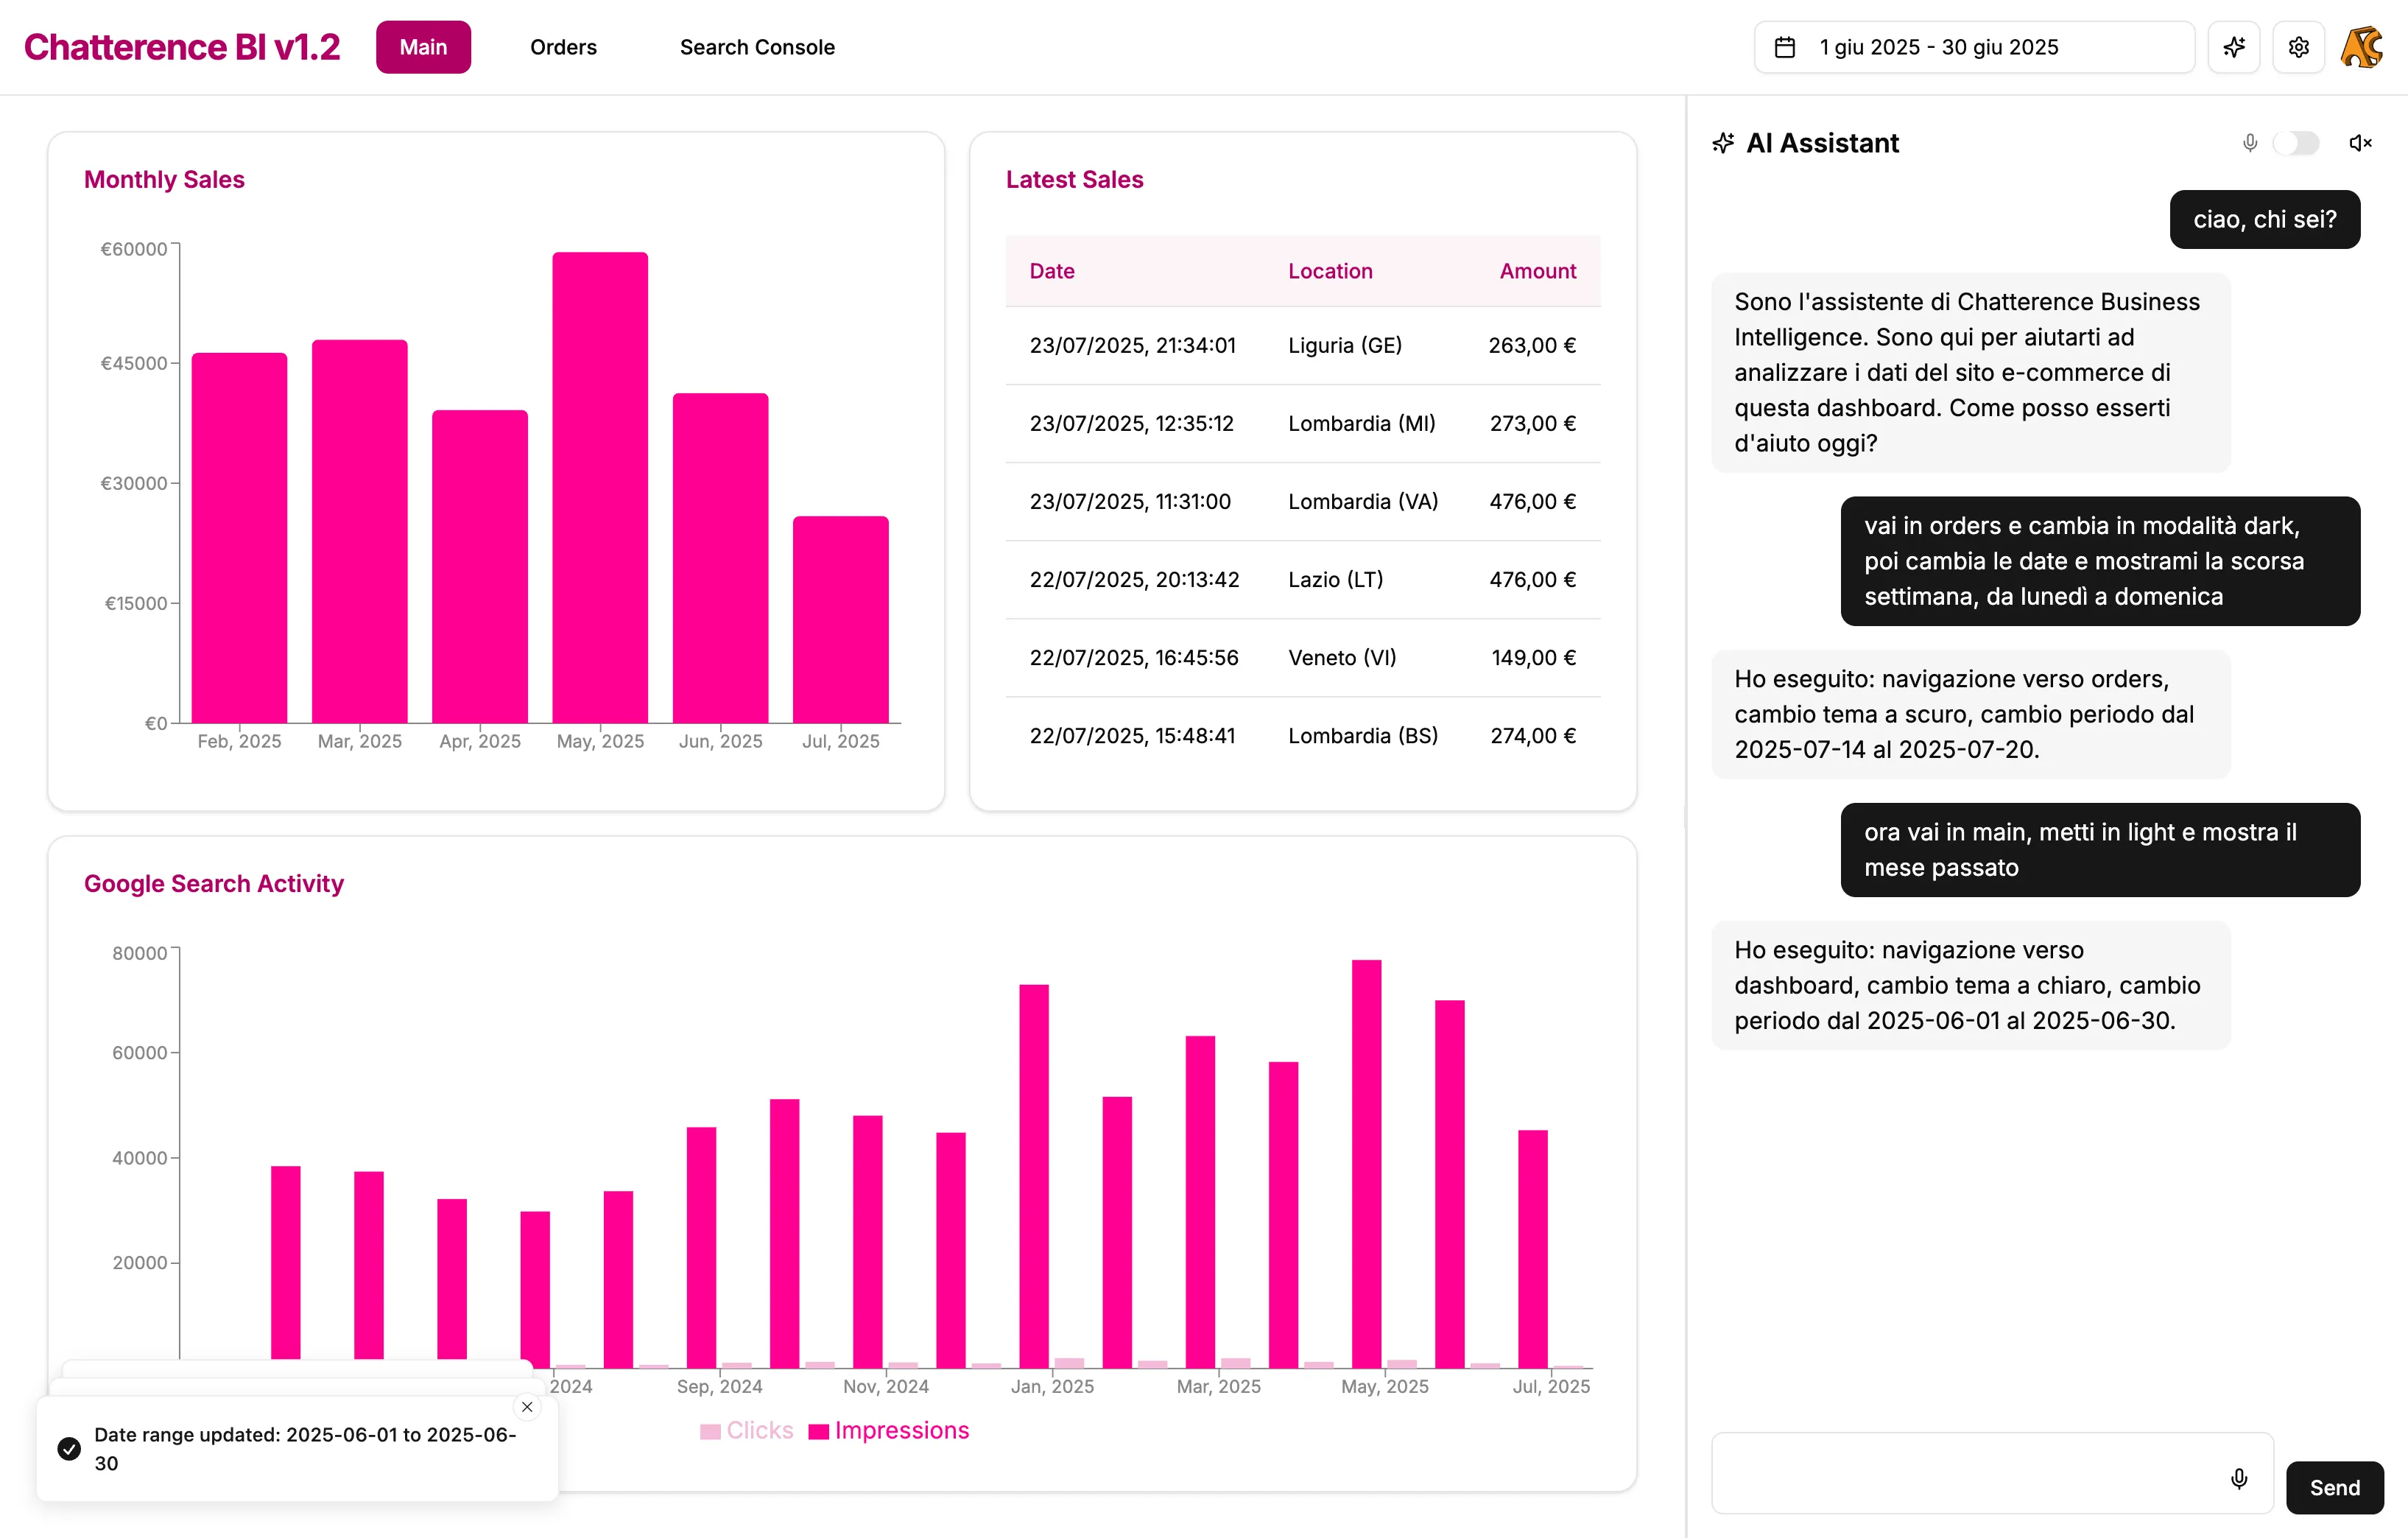2408x1538 pixels.
Task: Click the Chatterence BI v1.2 logo
Action: coord(182,46)
